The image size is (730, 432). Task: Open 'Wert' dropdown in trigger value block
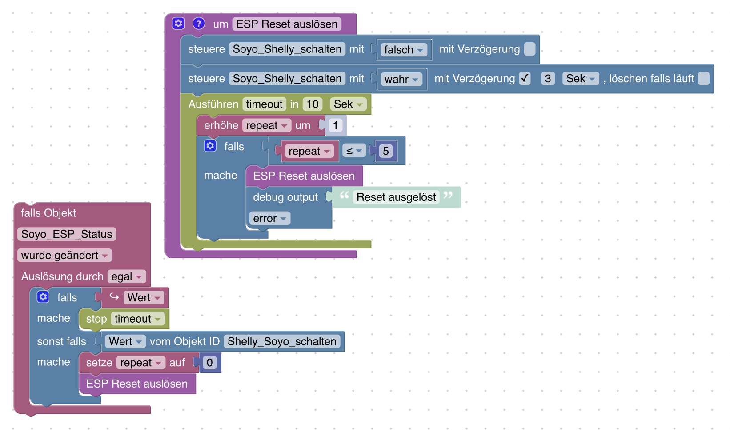(x=144, y=298)
